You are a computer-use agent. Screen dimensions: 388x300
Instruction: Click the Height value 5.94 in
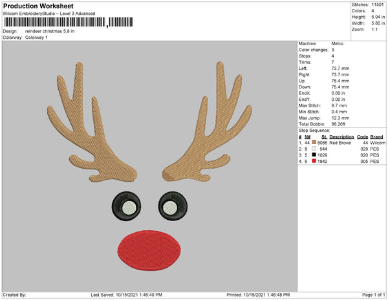[x=378, y=17]
